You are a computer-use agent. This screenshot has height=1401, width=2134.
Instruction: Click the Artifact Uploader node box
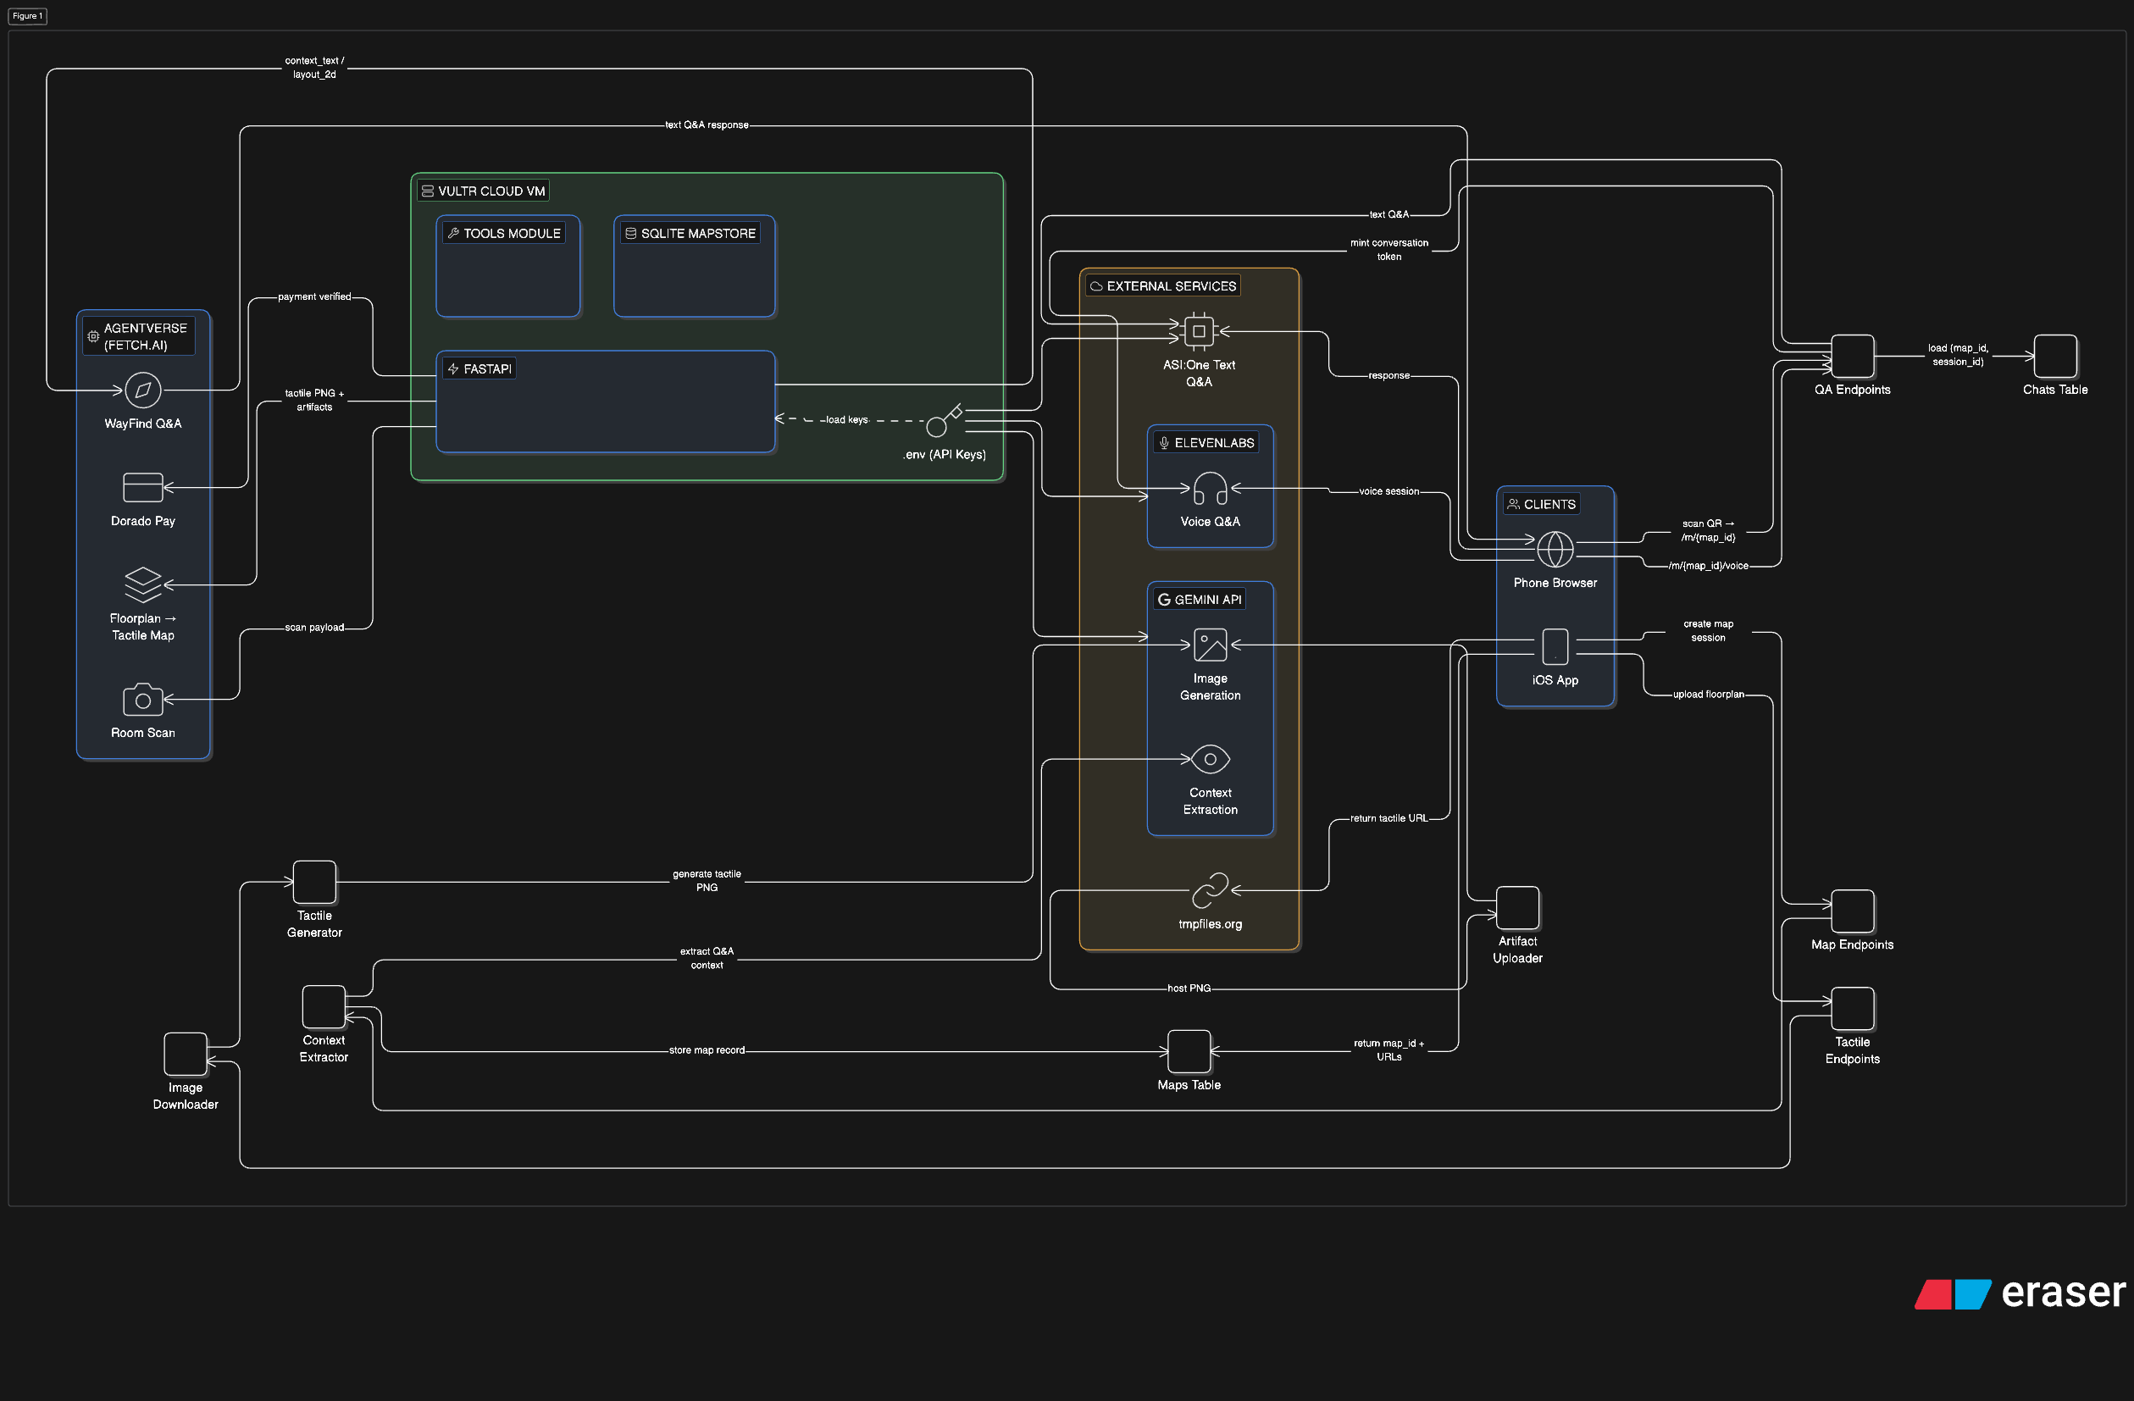coord(1517,907)
